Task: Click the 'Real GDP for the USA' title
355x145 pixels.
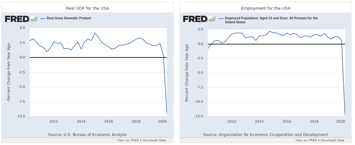Action: coord(87,8)
